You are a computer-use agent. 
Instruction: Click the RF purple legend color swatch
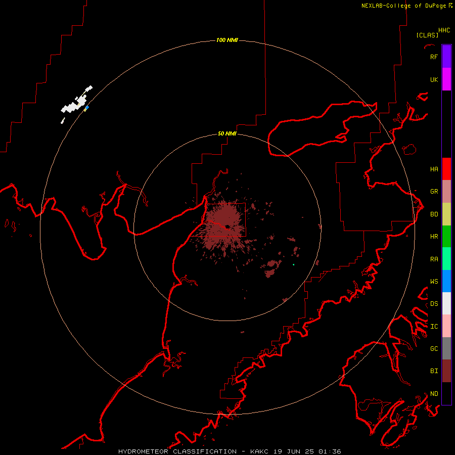point(446,57)
